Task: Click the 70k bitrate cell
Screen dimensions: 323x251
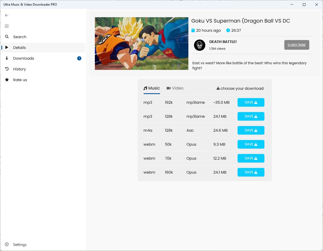Action: coord(168,158)
